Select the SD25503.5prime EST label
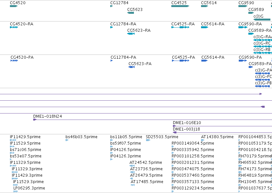This screenshot has height=193, width=272. coord(162,137)
